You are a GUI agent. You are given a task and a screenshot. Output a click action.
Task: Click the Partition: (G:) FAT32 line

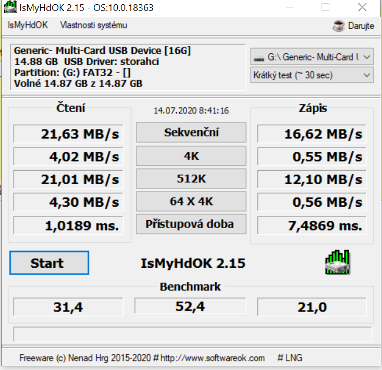pyautogui.click(x=72, y=73)
